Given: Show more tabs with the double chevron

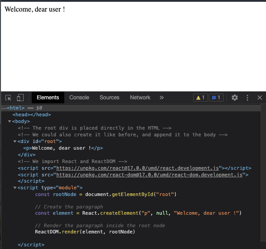Looking at the screenshot, I should [162, 98].
